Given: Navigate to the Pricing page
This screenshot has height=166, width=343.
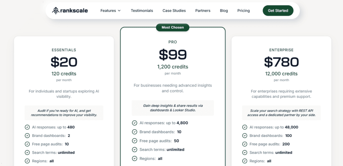Looking at the screenshot, I should 244,11.
